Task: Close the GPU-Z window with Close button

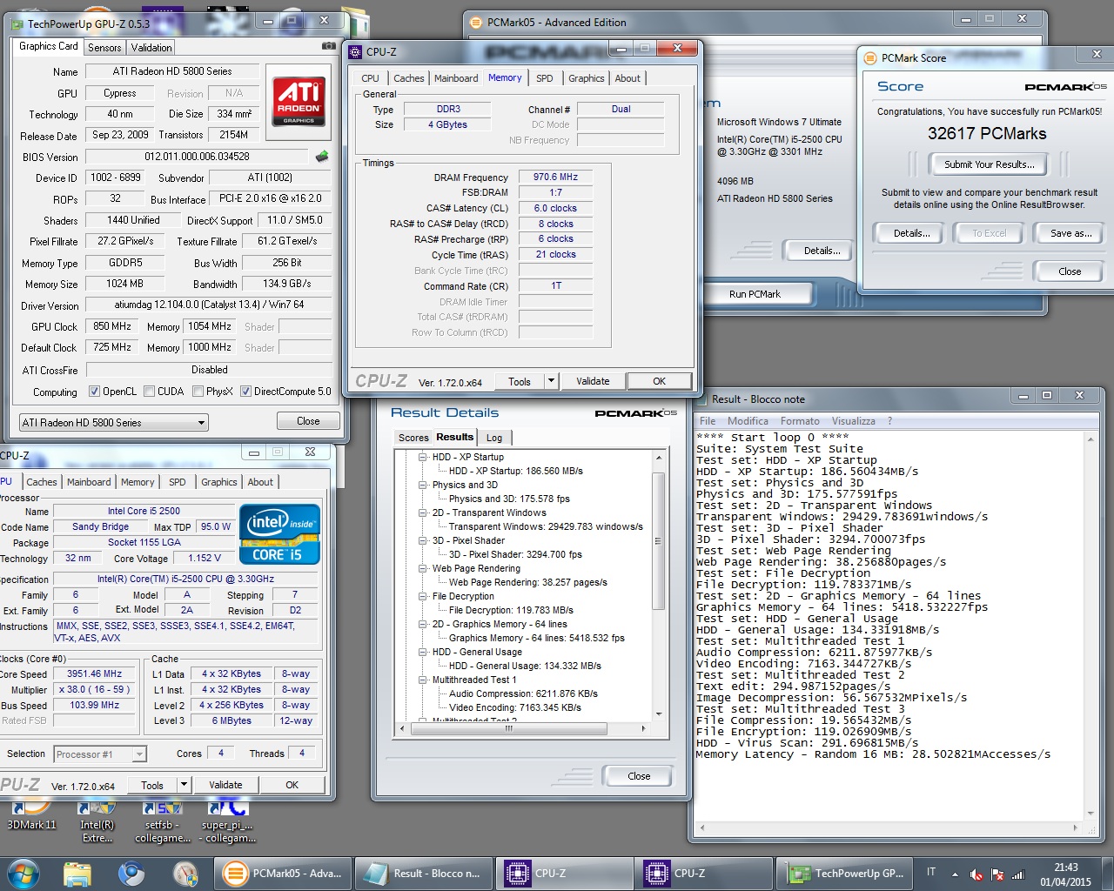Action: tap(308, 421)
